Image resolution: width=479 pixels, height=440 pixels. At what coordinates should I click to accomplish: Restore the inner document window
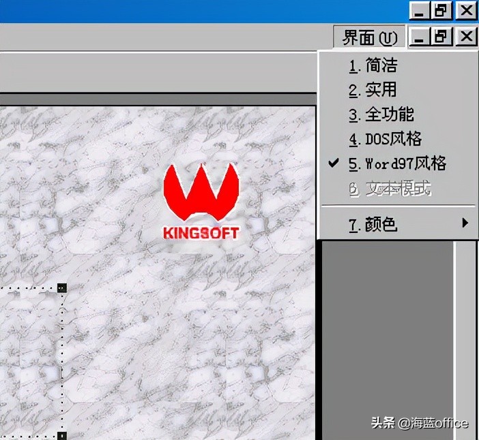[441, 37]
